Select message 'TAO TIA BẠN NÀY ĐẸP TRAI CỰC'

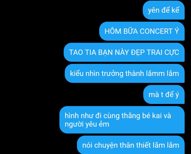coord(124,52)
